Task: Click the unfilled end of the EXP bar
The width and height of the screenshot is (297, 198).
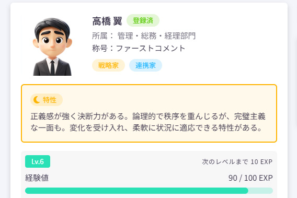Action: 260,191
